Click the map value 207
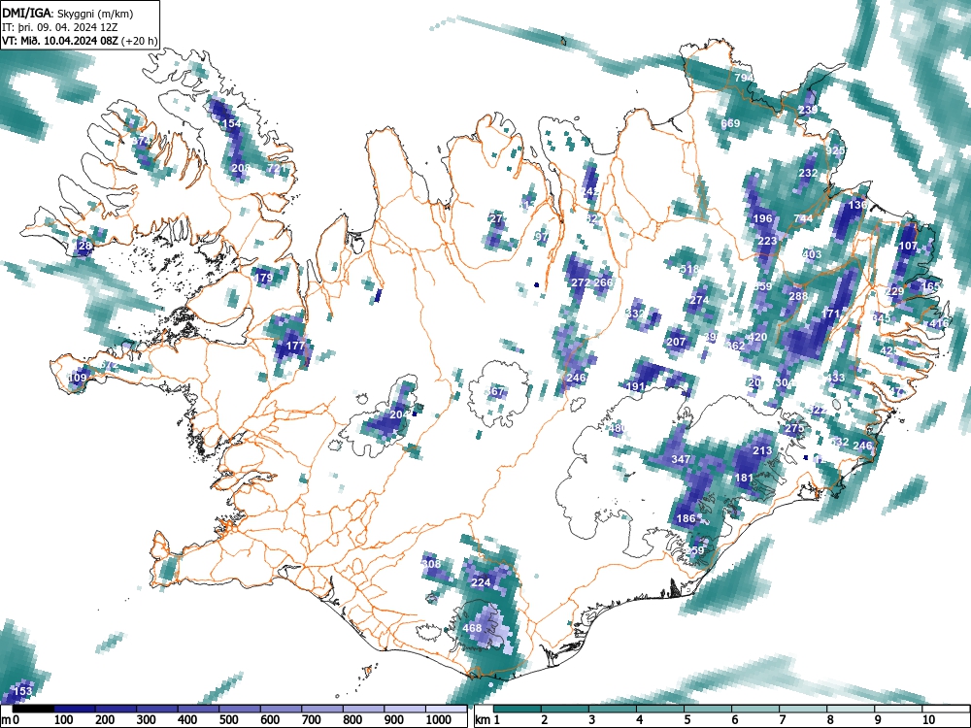The width and height of the screenshot is (971, 728). click(x=676, y=341)
